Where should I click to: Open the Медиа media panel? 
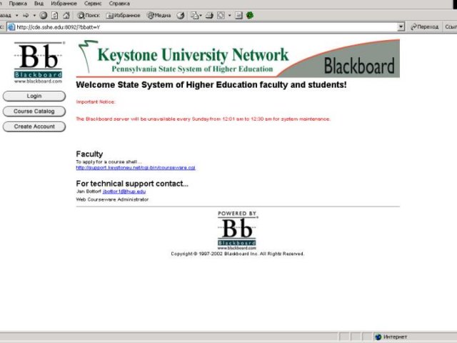point(159,15)
